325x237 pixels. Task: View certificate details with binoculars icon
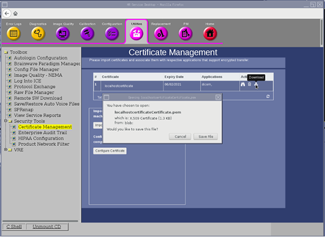(x=243, y=84)
